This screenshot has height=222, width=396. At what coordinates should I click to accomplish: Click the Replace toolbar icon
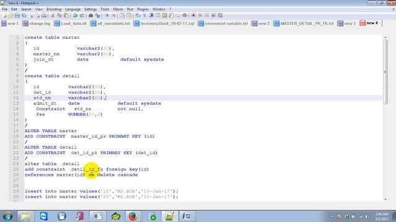point(98,15)
